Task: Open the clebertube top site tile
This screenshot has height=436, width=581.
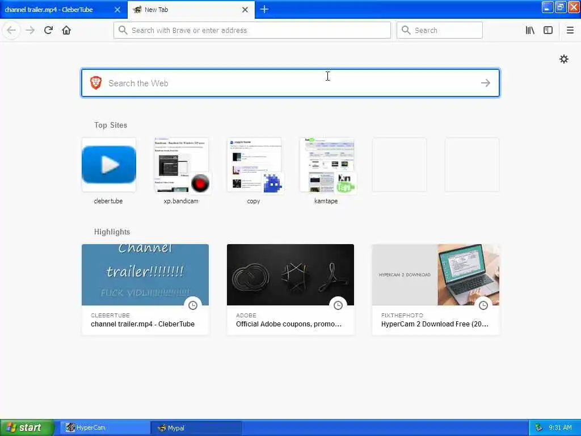Action: pos(109,165)
